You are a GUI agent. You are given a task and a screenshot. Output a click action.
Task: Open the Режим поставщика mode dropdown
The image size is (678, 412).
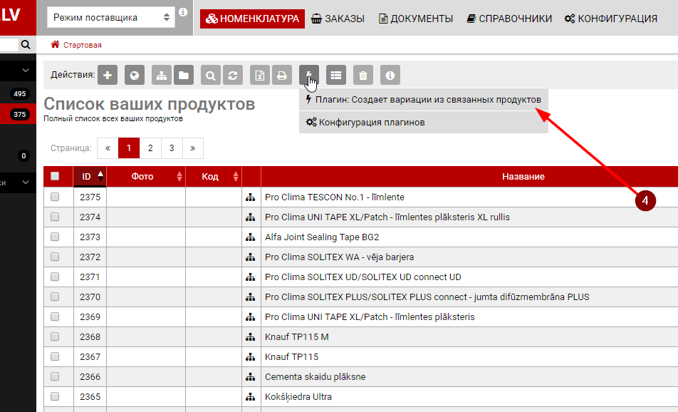pos(110,18)
